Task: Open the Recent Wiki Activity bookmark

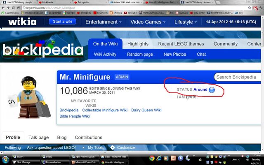Action: [220, 13]
